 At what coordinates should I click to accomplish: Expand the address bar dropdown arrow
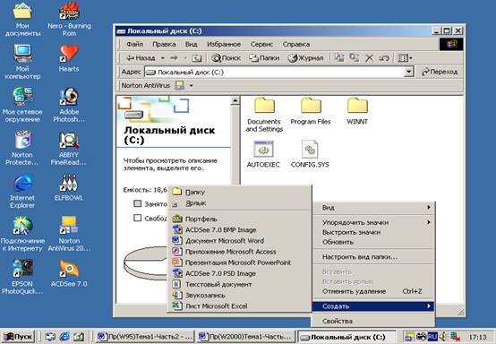[x=408, y=72]
